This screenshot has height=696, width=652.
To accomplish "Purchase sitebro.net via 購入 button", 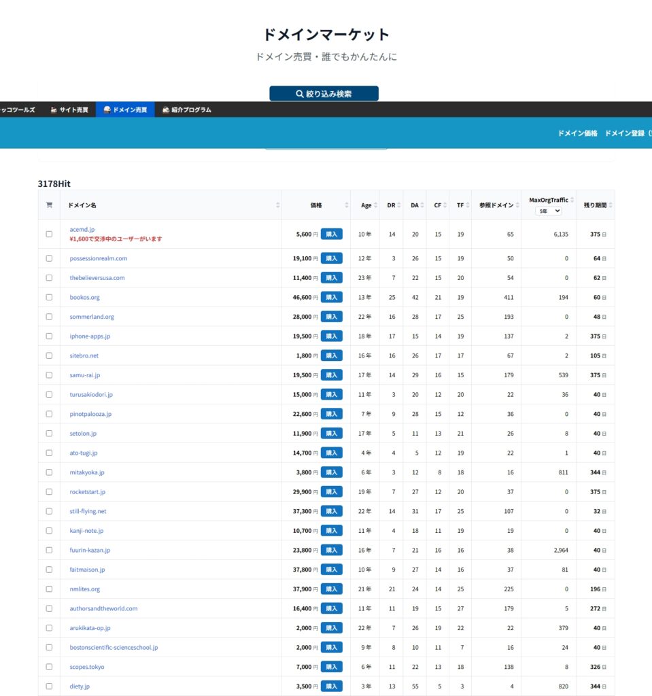I will pyautogui.click(x=331, y=355).
